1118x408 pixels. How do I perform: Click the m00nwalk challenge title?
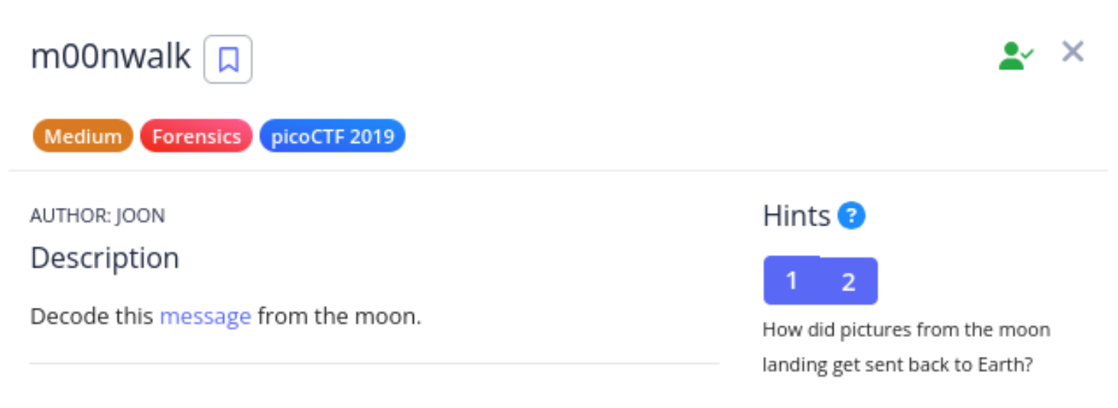coord(111,57)
